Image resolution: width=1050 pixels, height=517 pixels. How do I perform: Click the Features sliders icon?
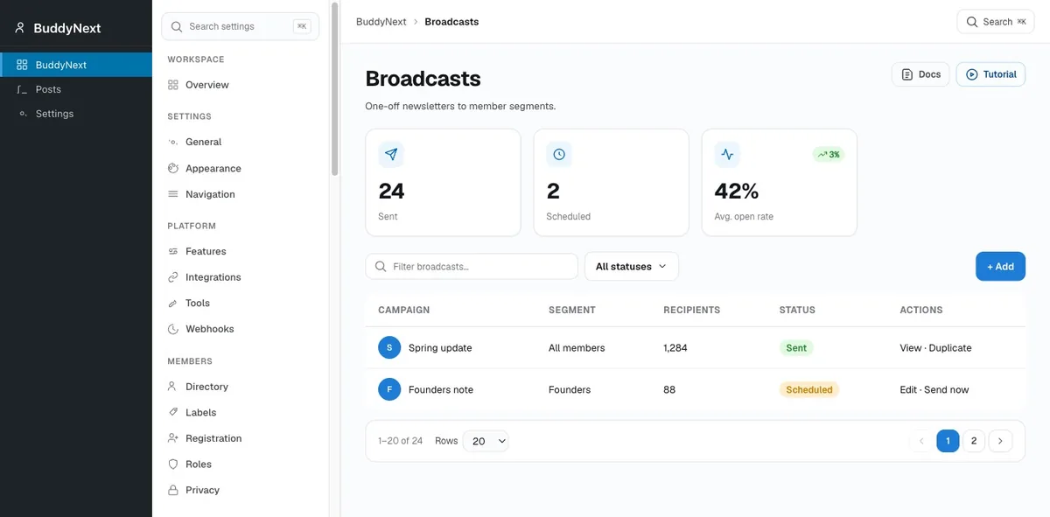pos(173,251)
